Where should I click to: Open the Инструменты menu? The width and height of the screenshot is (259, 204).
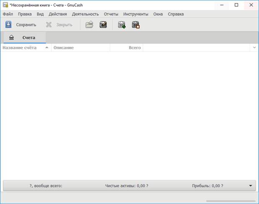click(136, 14)
